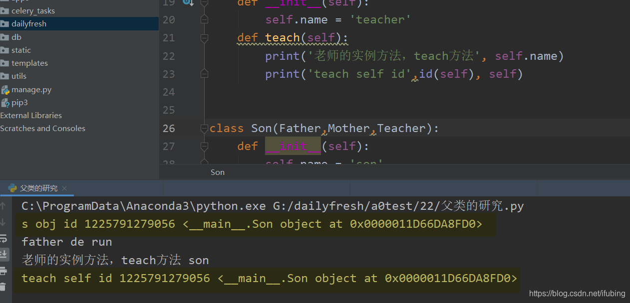Screen dimensions: 630x303
Task: Click the teach method name on line 21
Action: pos(283,38)
